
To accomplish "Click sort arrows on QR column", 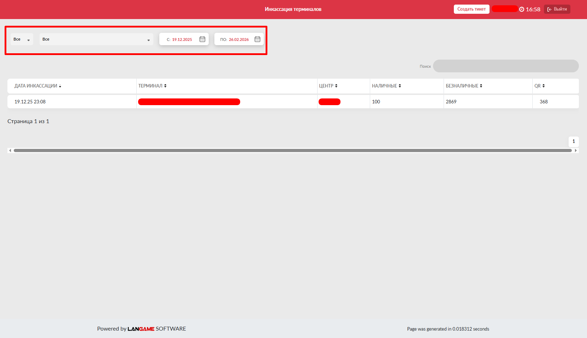I will coord(544,86).
